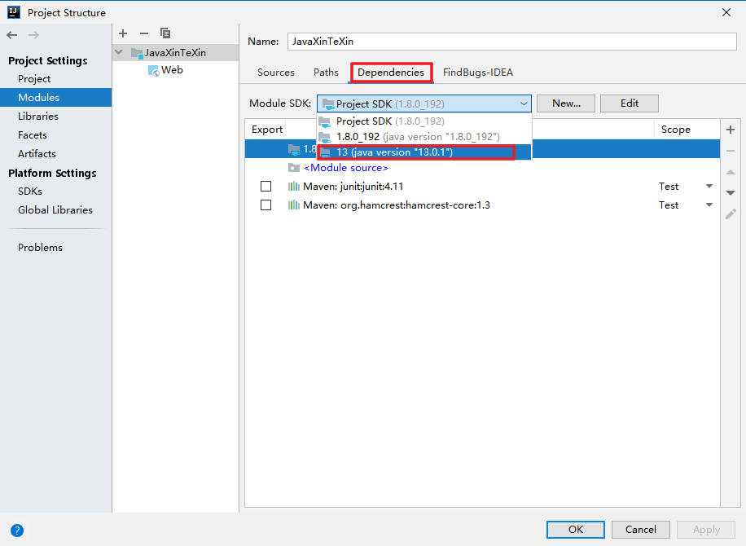Screen dimensions: 746x546
Task: Click the Apply button
Action: point(706,530)
